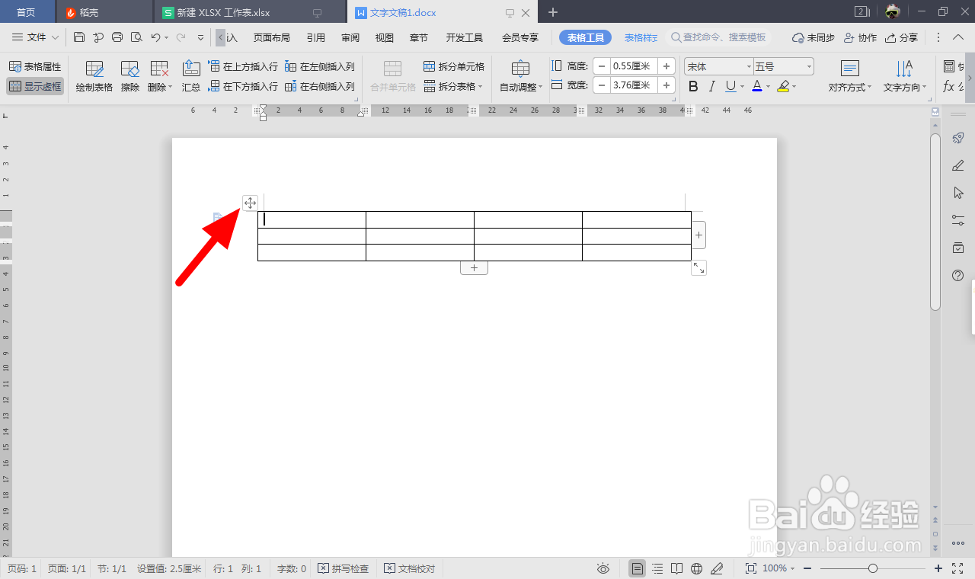The image size is (975, 579).
Task: Switch to the 视图 tab
Action: pyautogui.click(x=385, y=37)
